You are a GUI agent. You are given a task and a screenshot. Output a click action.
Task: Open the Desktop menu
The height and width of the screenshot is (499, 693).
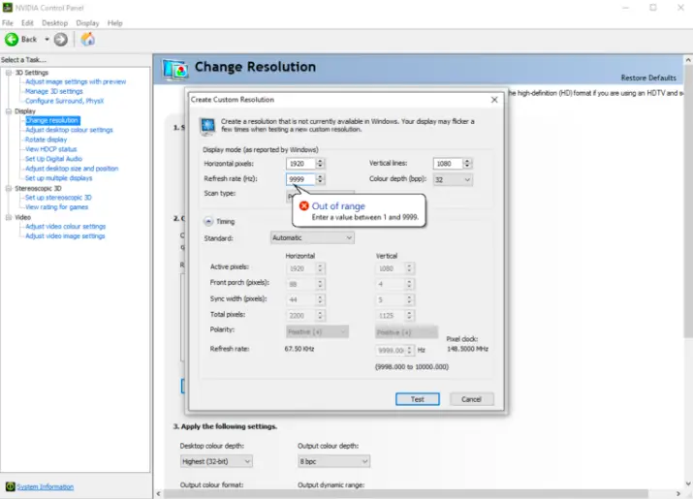(55, 23)
